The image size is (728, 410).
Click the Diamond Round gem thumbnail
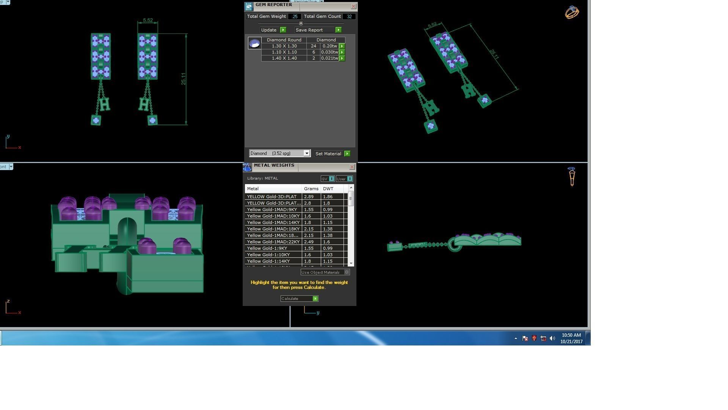pyautogui.click(x=254, y=43)
